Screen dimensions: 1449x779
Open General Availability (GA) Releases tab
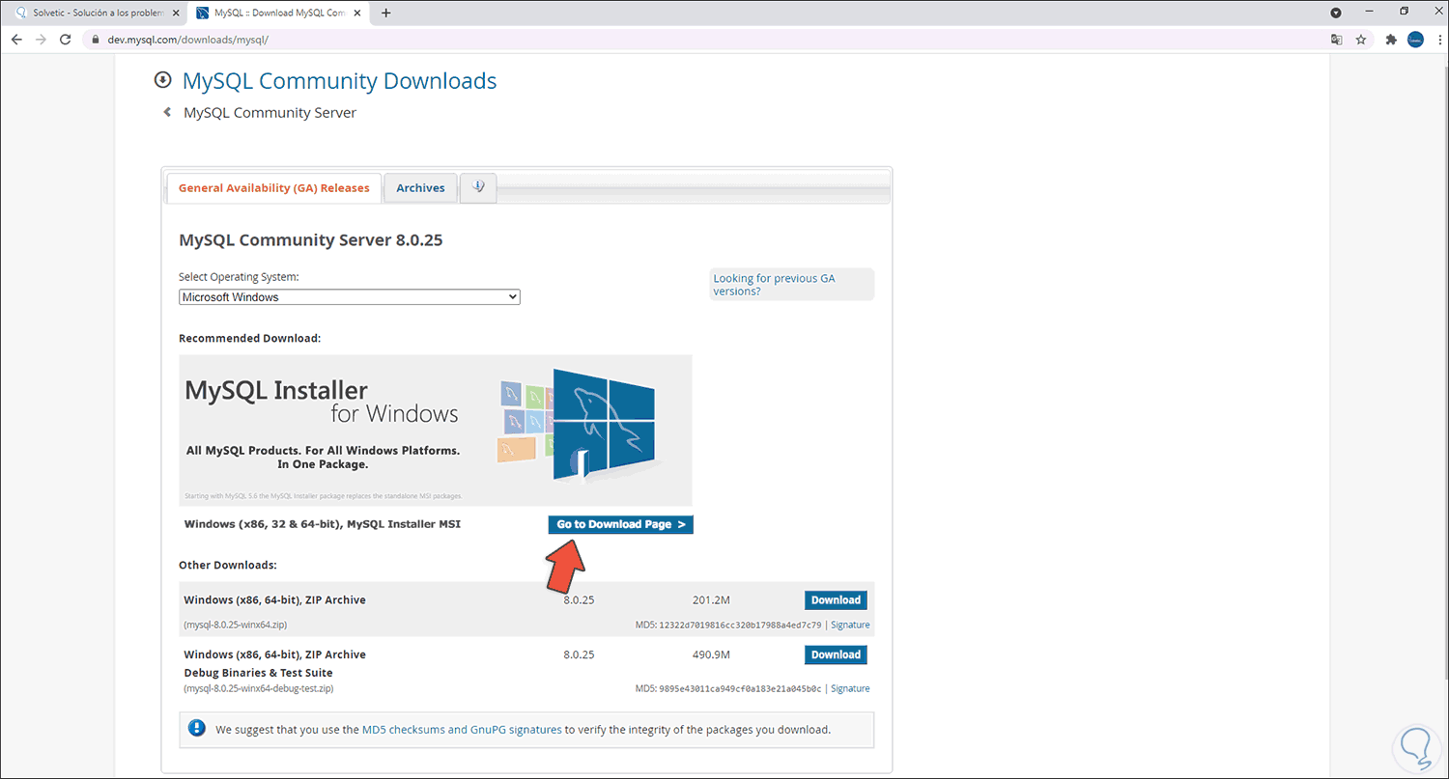coord(274,188)
